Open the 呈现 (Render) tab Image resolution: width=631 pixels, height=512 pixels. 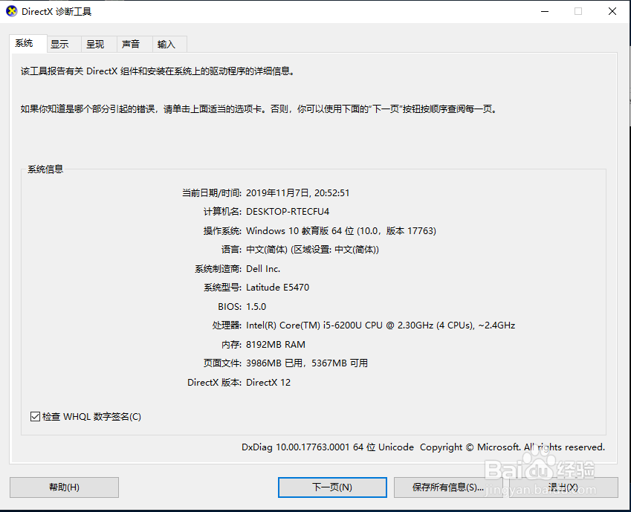tap(97, 44)
